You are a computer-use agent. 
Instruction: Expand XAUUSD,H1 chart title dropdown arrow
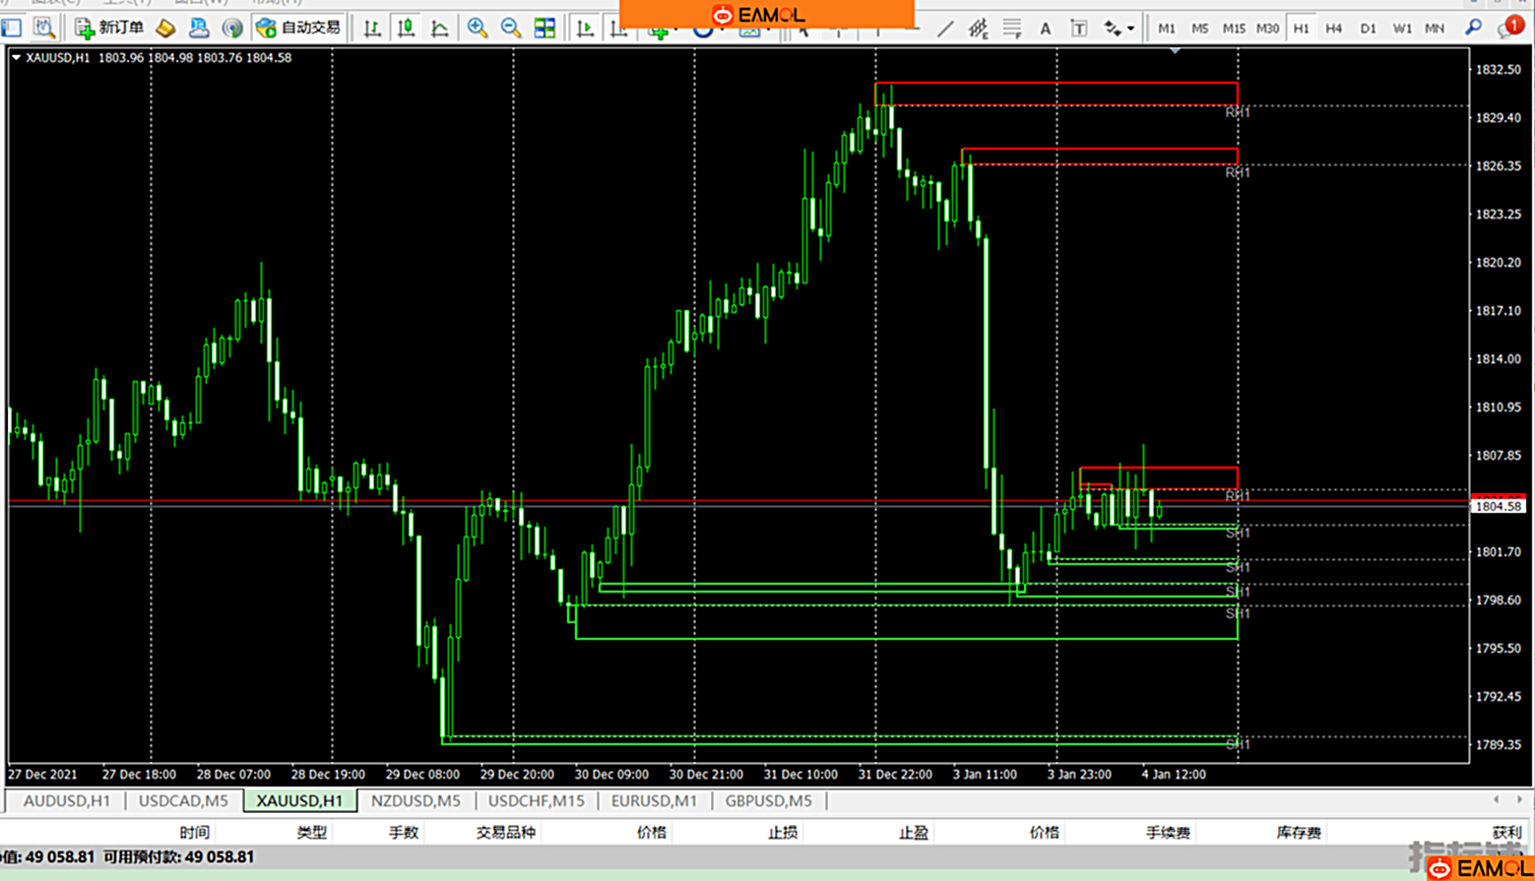click(x=16, y=58)
